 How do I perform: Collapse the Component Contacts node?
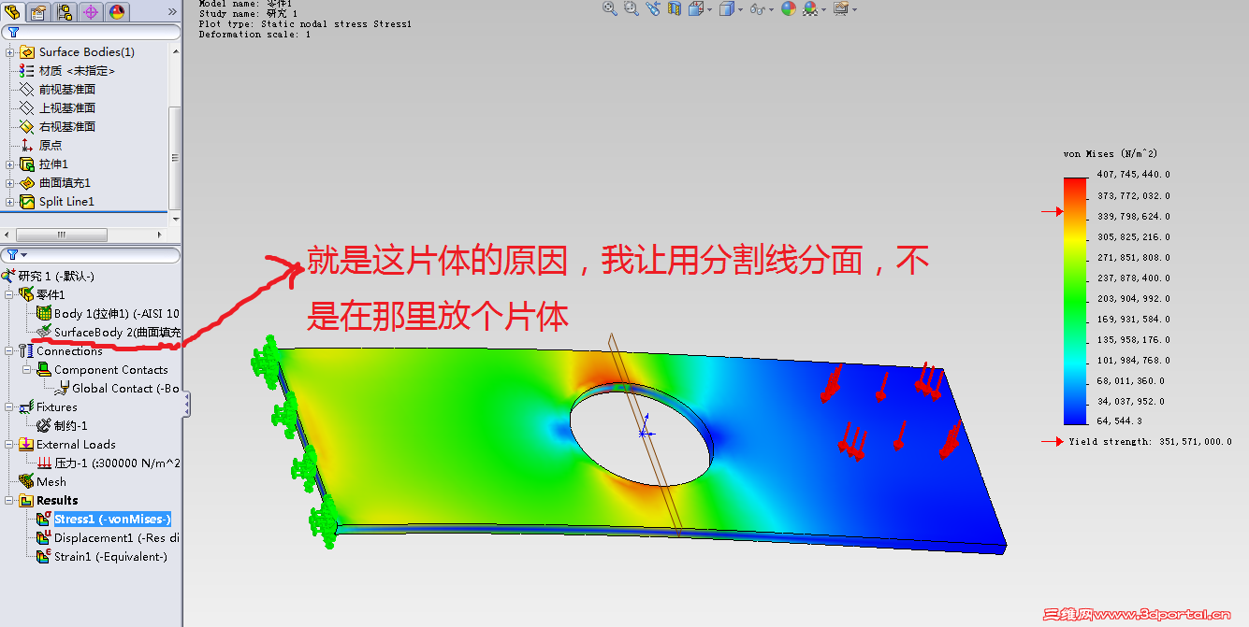coord(27,370)
